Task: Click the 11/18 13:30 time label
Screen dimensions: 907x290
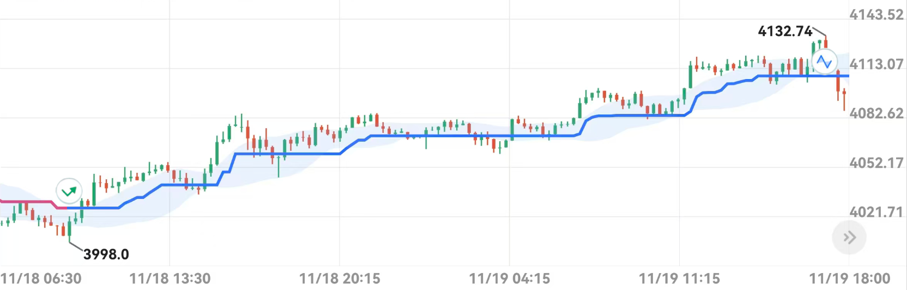Action: coord(170,279)
